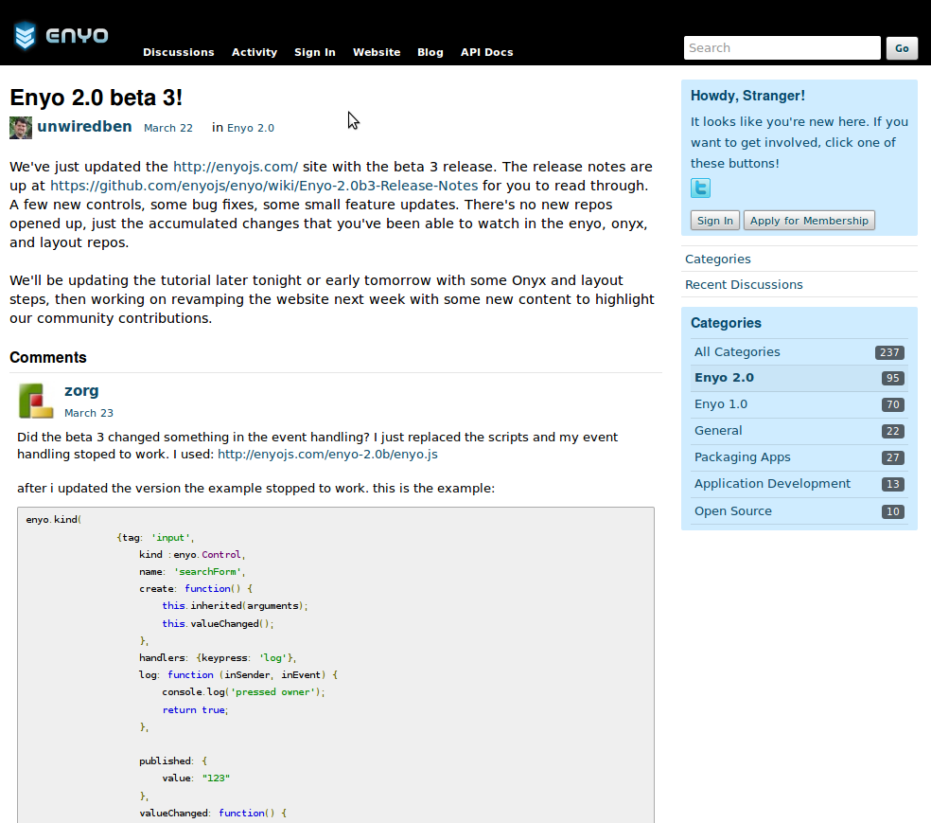
Task: Click the Sign In button in the Howdy panel
Action: pyautogui.click(x=715, y=221)
